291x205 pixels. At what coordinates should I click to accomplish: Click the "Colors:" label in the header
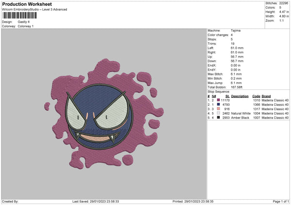point(270,8)
